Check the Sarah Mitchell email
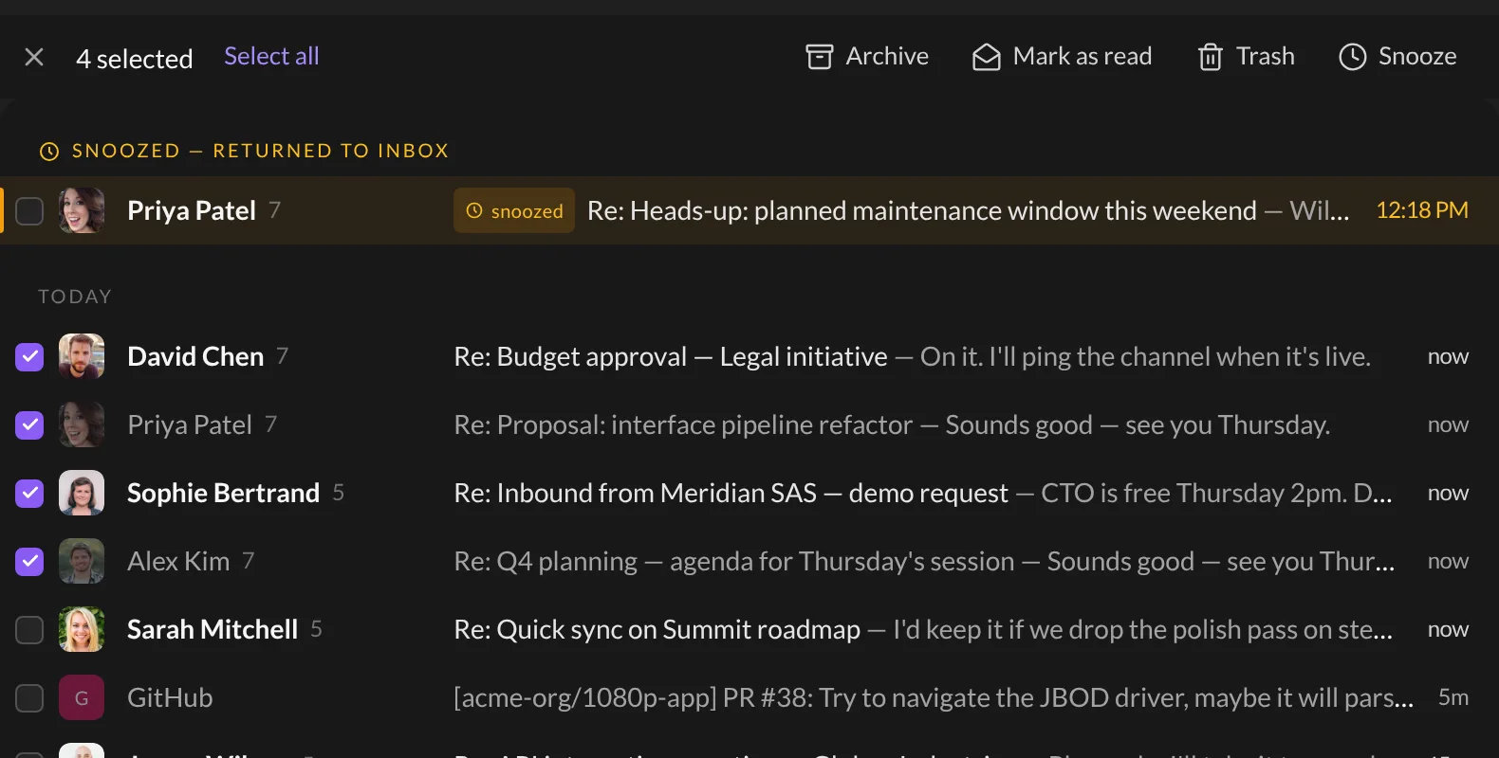 click(x=29, y=629)
